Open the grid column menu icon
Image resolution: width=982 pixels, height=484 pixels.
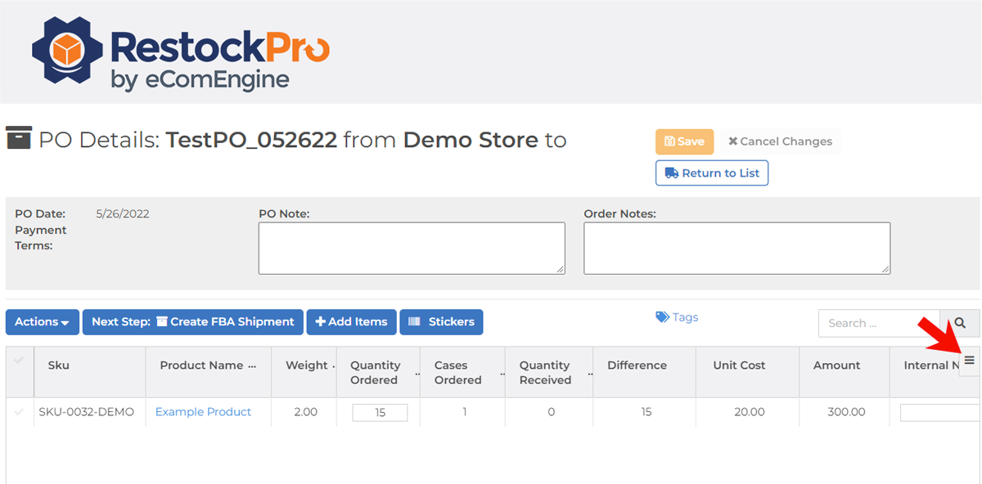(969, 361)
